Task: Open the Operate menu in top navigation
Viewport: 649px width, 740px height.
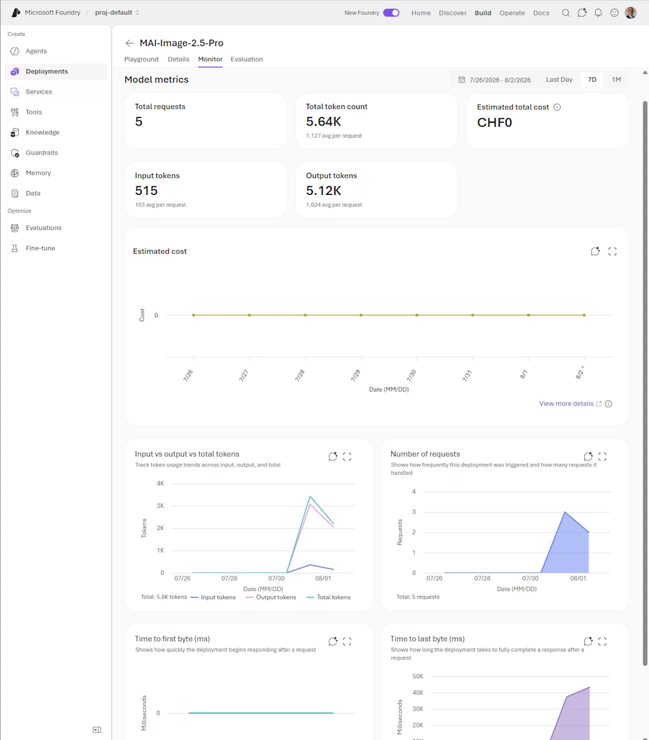Action: click(x=512, y=13)
